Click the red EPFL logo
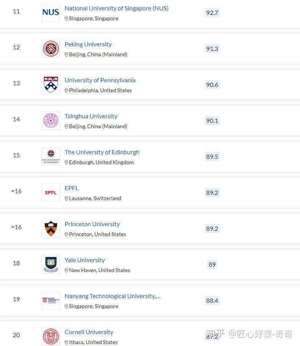 point(51,193)
